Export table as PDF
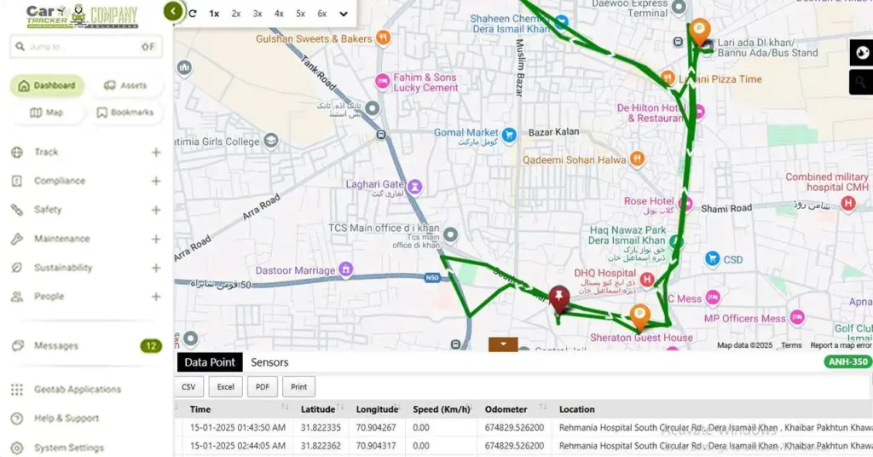 coord(263,387)
